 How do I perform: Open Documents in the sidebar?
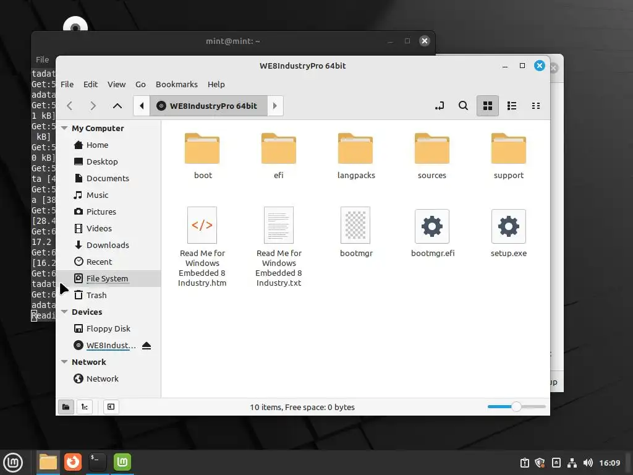tap(108, 178)
